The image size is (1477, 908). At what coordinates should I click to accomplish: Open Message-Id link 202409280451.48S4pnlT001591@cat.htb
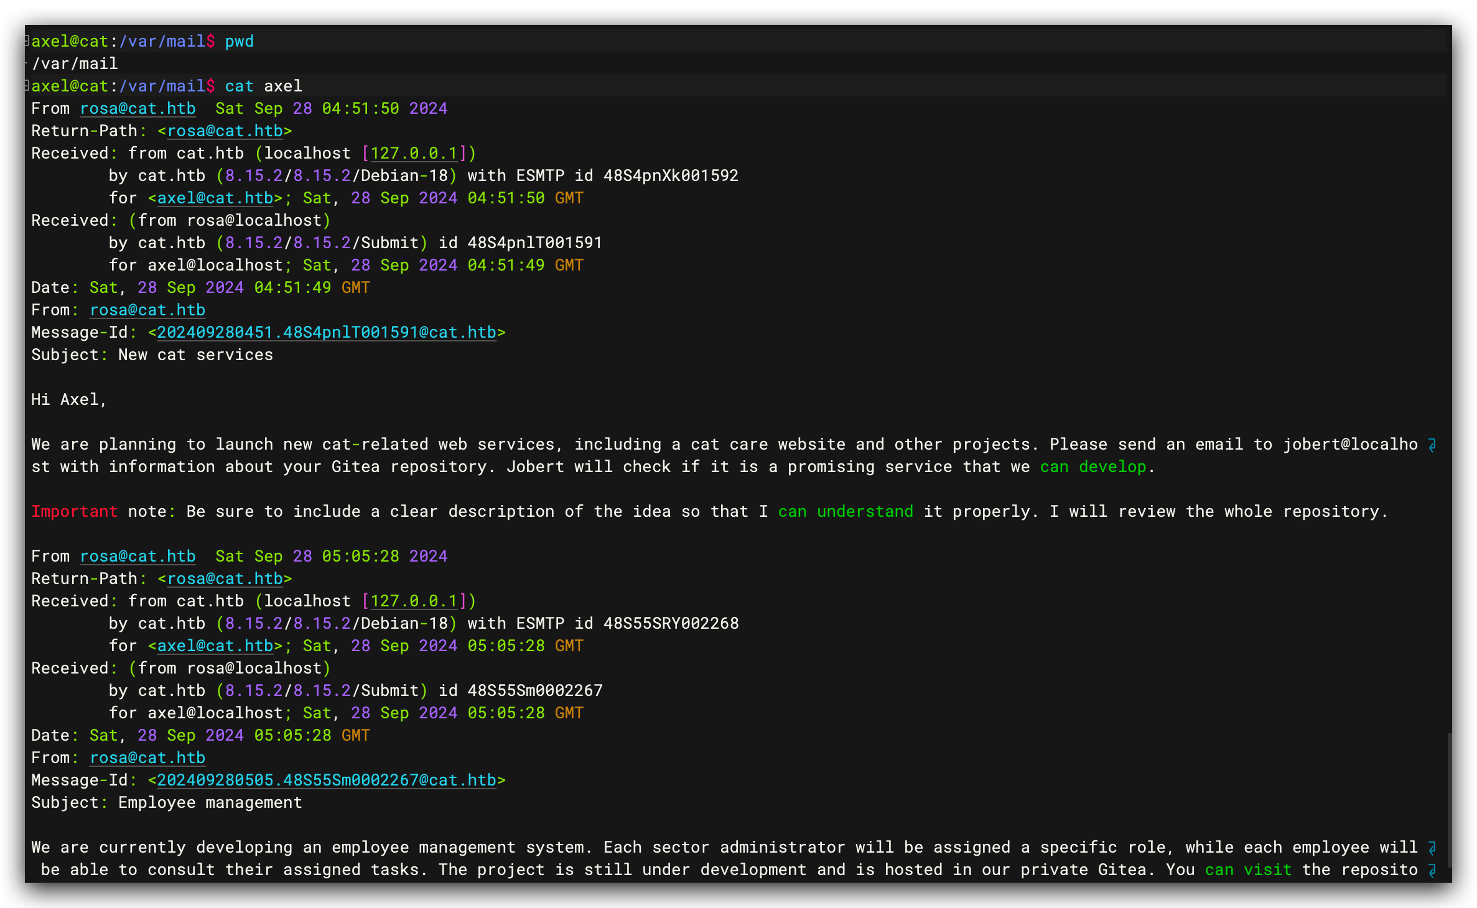[327, 333]
